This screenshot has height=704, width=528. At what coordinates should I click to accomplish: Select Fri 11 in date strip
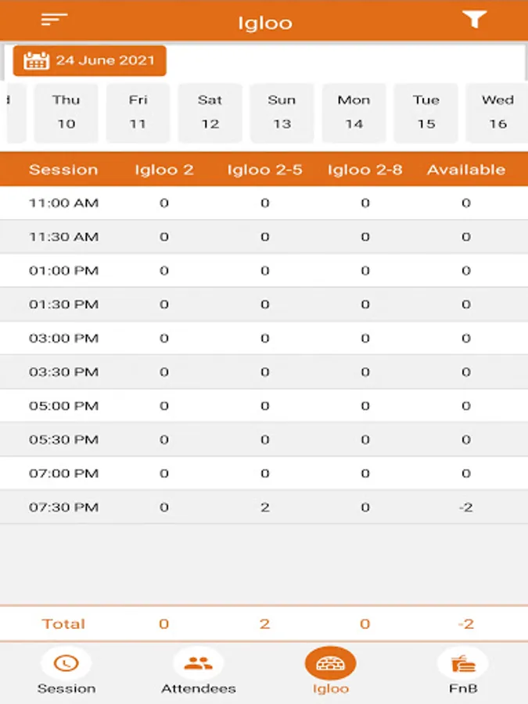pyautogui.click(x=138, y=112)
